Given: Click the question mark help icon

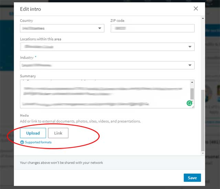Looking at the screenshot, I should pos(22,142).
